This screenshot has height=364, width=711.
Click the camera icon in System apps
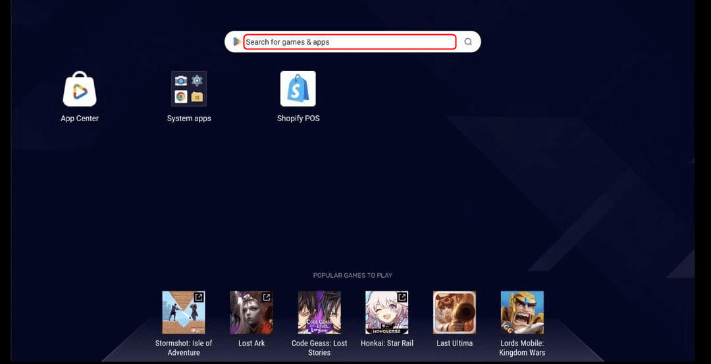(181, 81)
